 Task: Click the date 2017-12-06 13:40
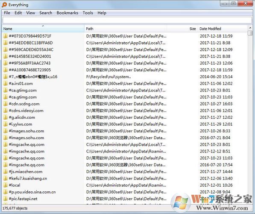point(216,179)
